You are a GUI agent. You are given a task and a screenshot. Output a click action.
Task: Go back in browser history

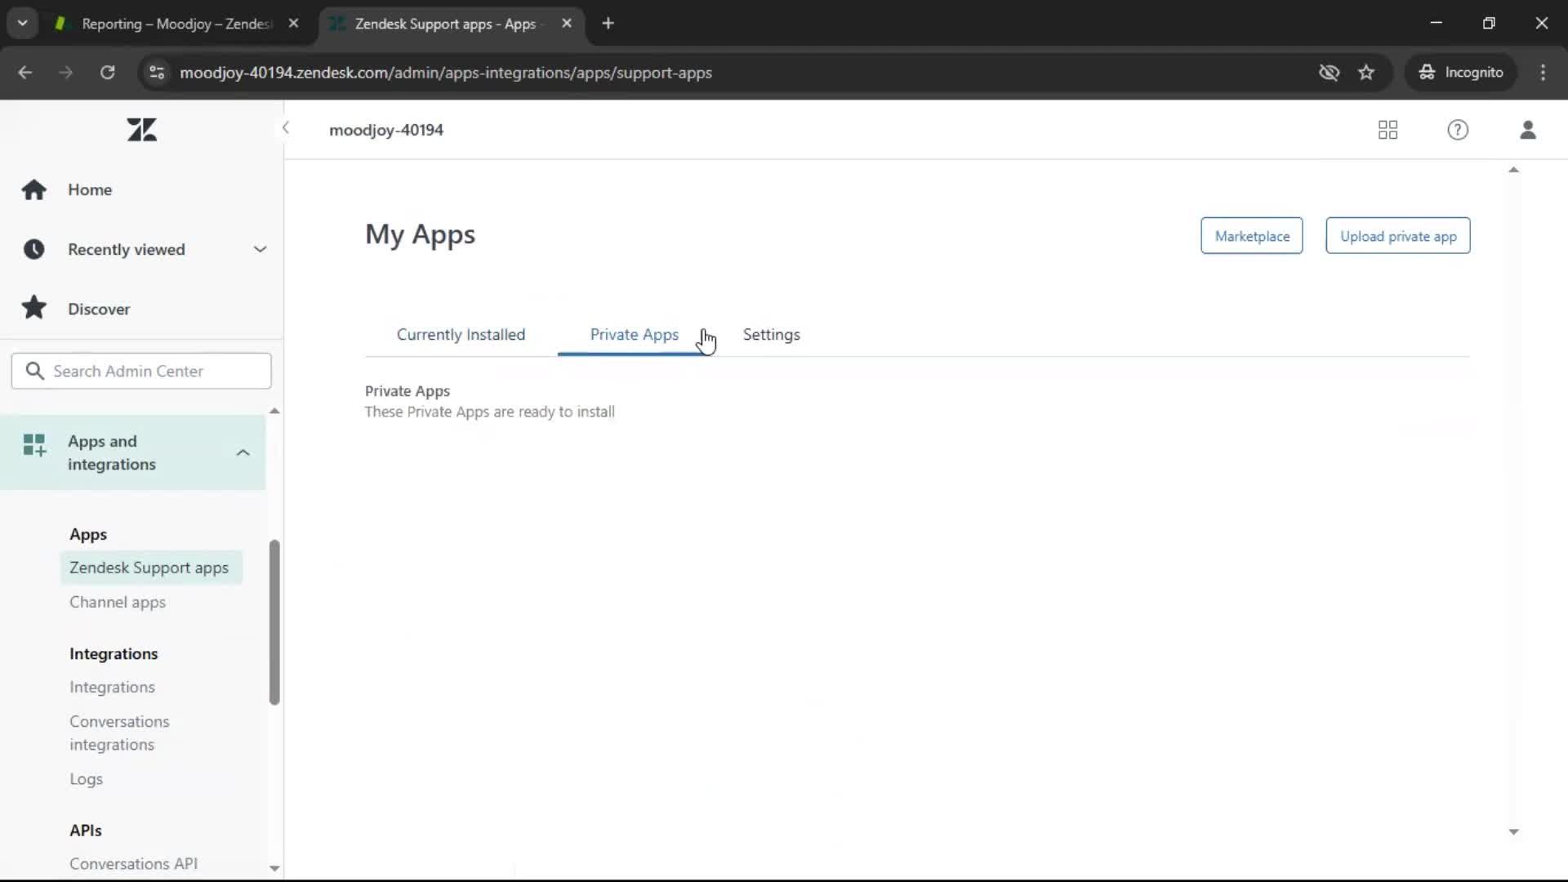click(x=24, y=73)
